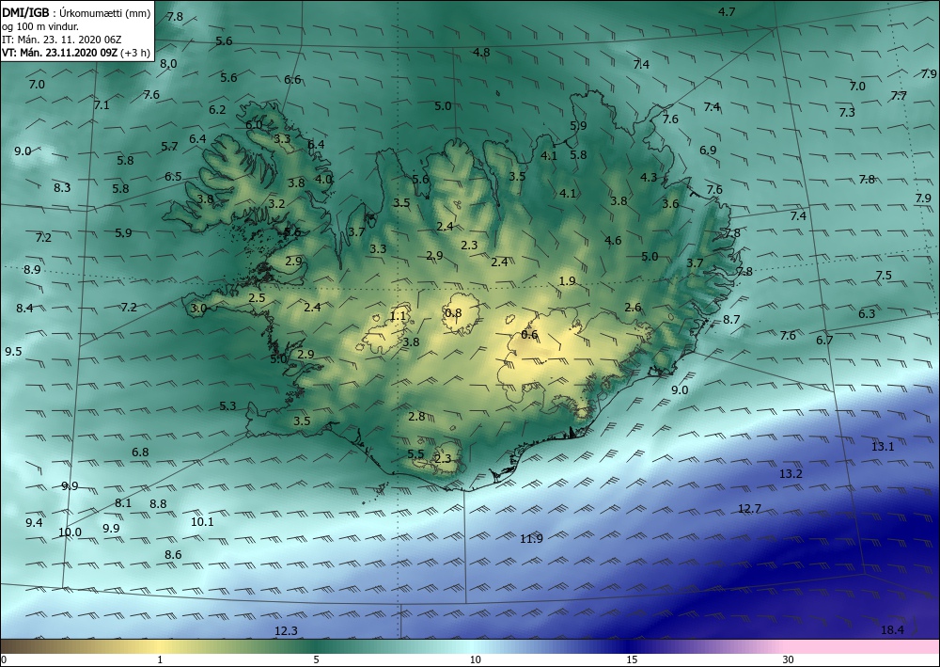
Task: Click the 10.1 value southwest of Iceland
Action: 202,522
